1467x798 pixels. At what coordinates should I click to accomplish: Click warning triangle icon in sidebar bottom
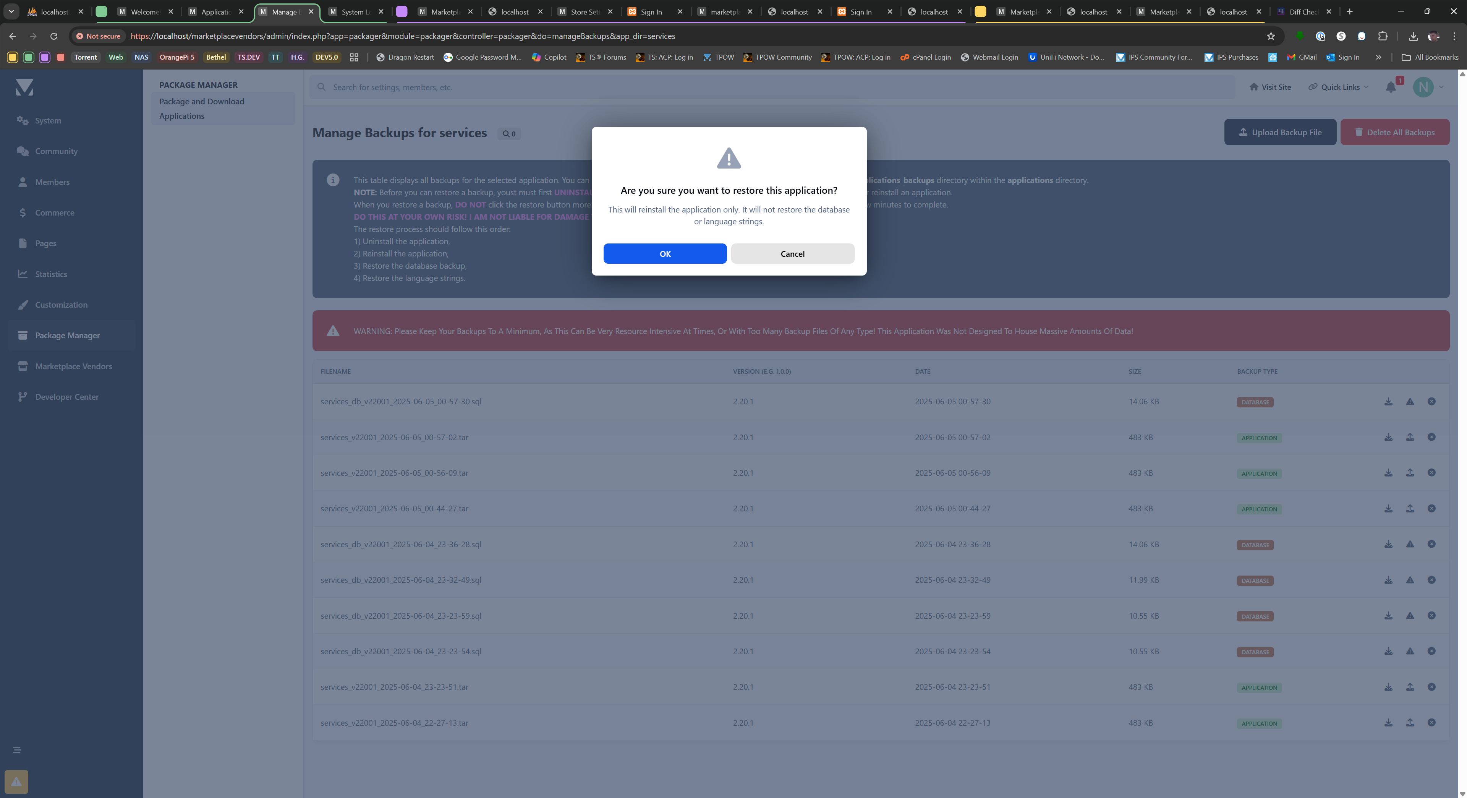tap(16, 782)
